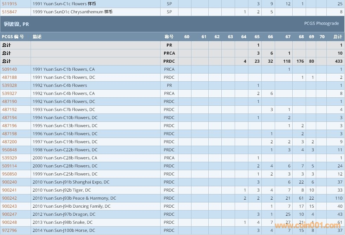Image resolution: width=345 pixels, height=235 pixels.
Task: Open the 509114 coin record
Action: click(x=9, y=166)
